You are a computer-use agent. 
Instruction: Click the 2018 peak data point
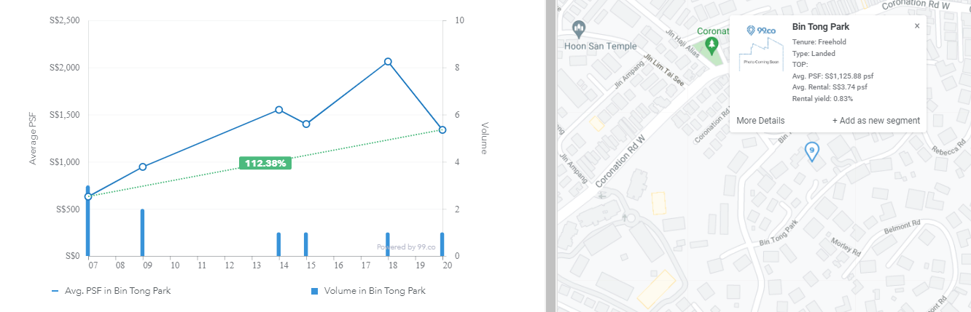tap(389, 62)
